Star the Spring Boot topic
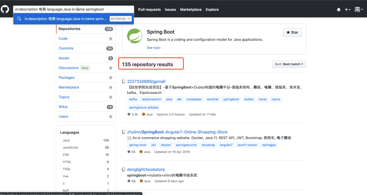 pyautogui.click(x=292, y=32)
